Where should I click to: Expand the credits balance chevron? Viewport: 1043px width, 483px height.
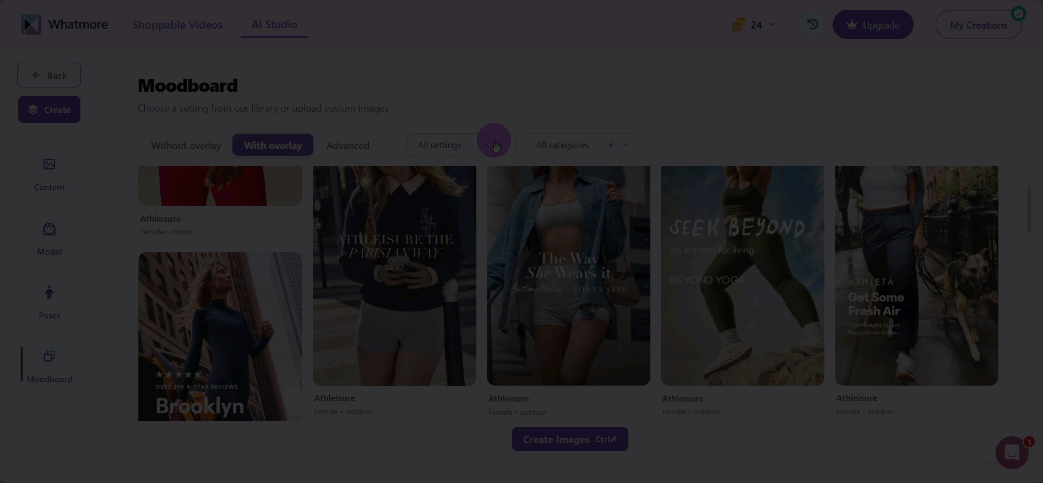[772, 25]
